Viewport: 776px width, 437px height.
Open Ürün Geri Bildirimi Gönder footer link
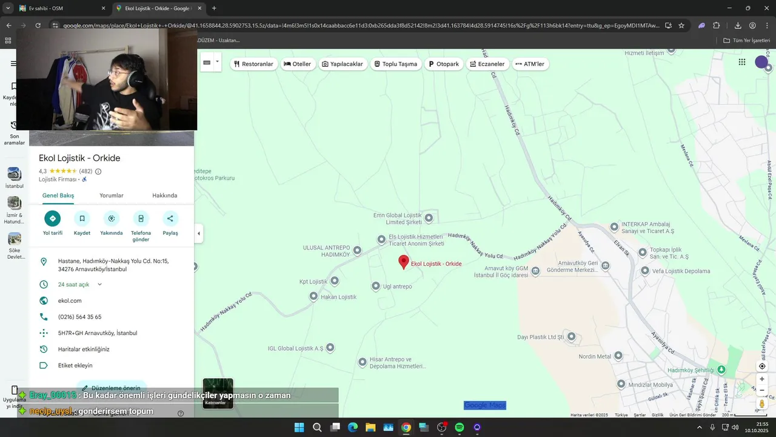[692, 415]
